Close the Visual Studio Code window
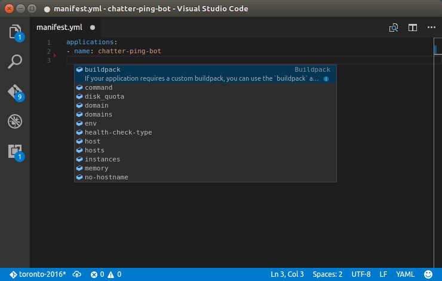Image resolution: width=442 pixels, height=281 pixels. coord(9,9)
